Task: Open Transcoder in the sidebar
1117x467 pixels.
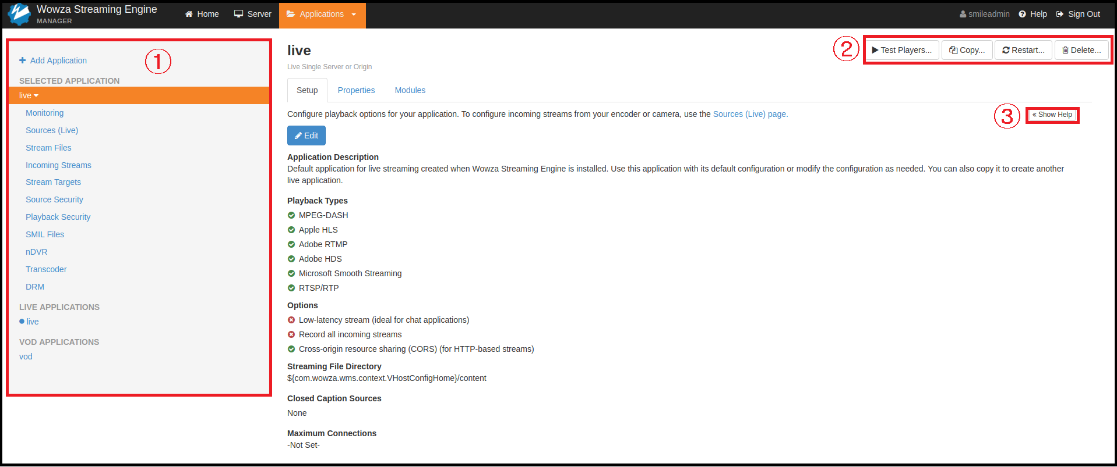Action: pyautogui.click(x=46, y=269)
